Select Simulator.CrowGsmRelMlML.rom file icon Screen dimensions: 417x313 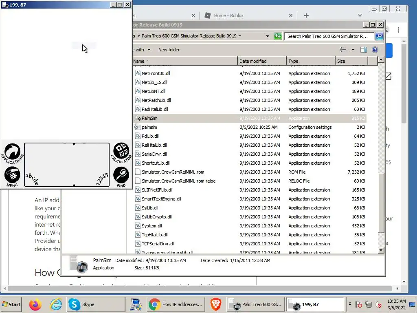[138, 172]
